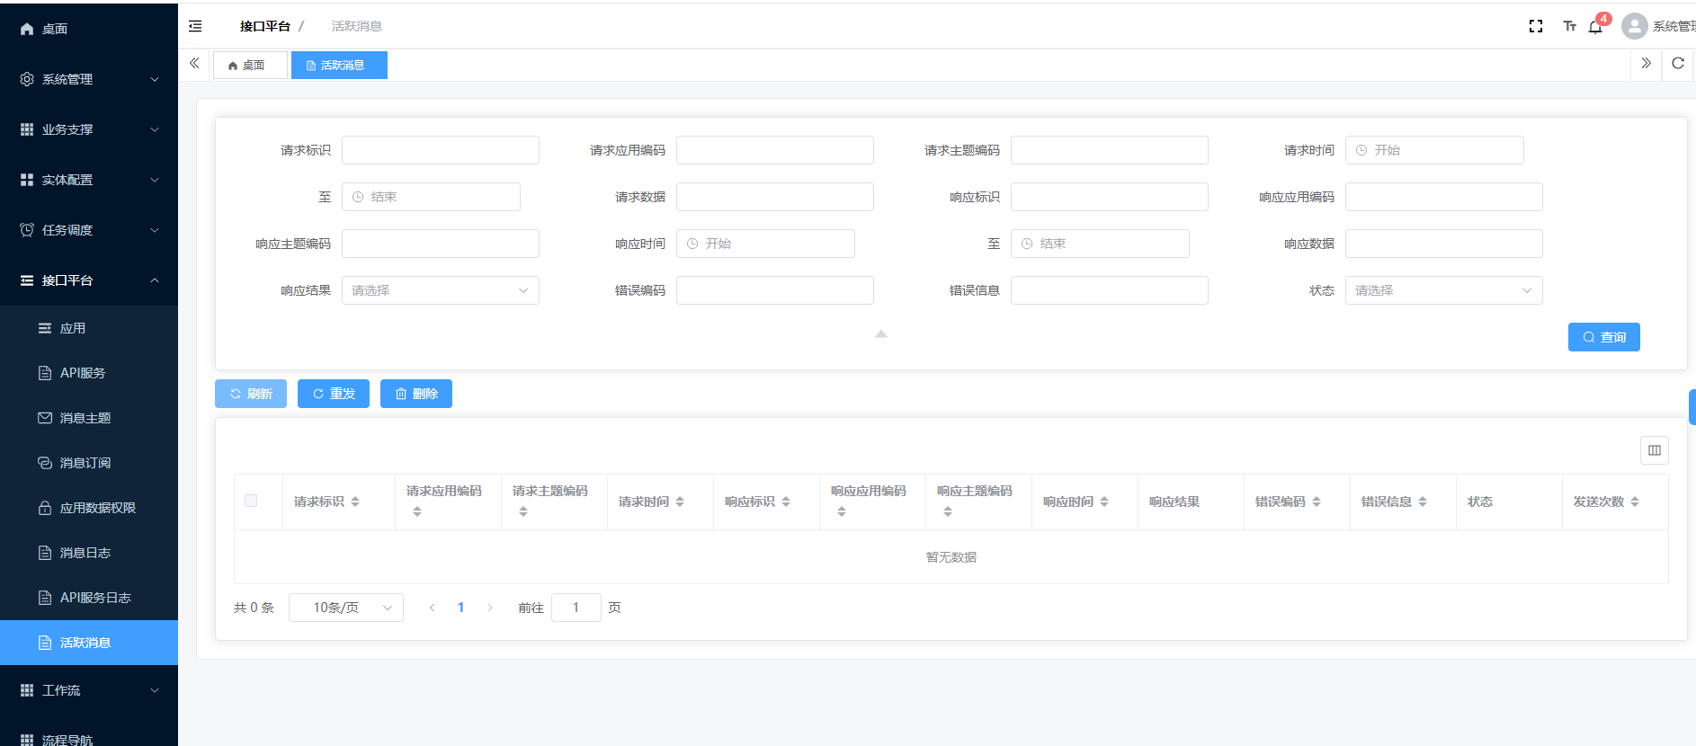Focus the 前往 page jump input
1696x746 pixels.
[x=576, y=608]
